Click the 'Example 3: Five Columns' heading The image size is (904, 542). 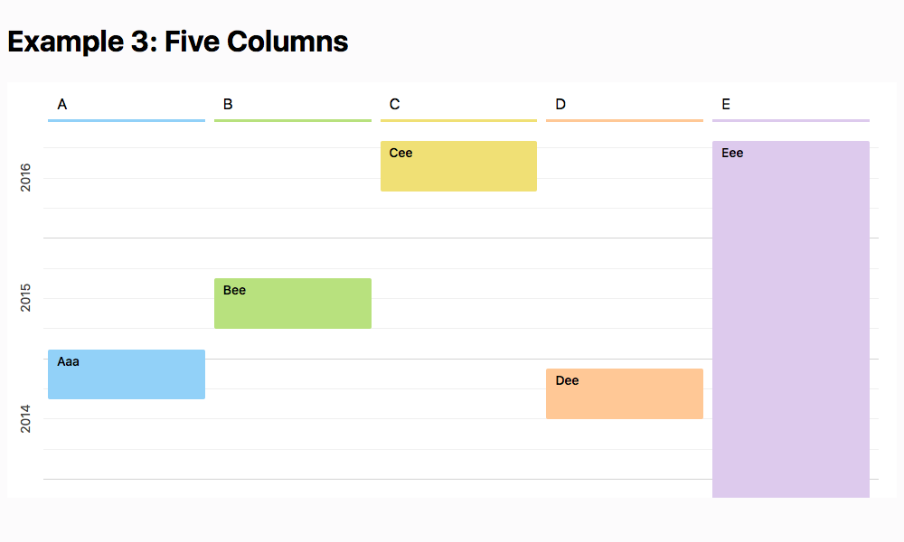(177, 42)
